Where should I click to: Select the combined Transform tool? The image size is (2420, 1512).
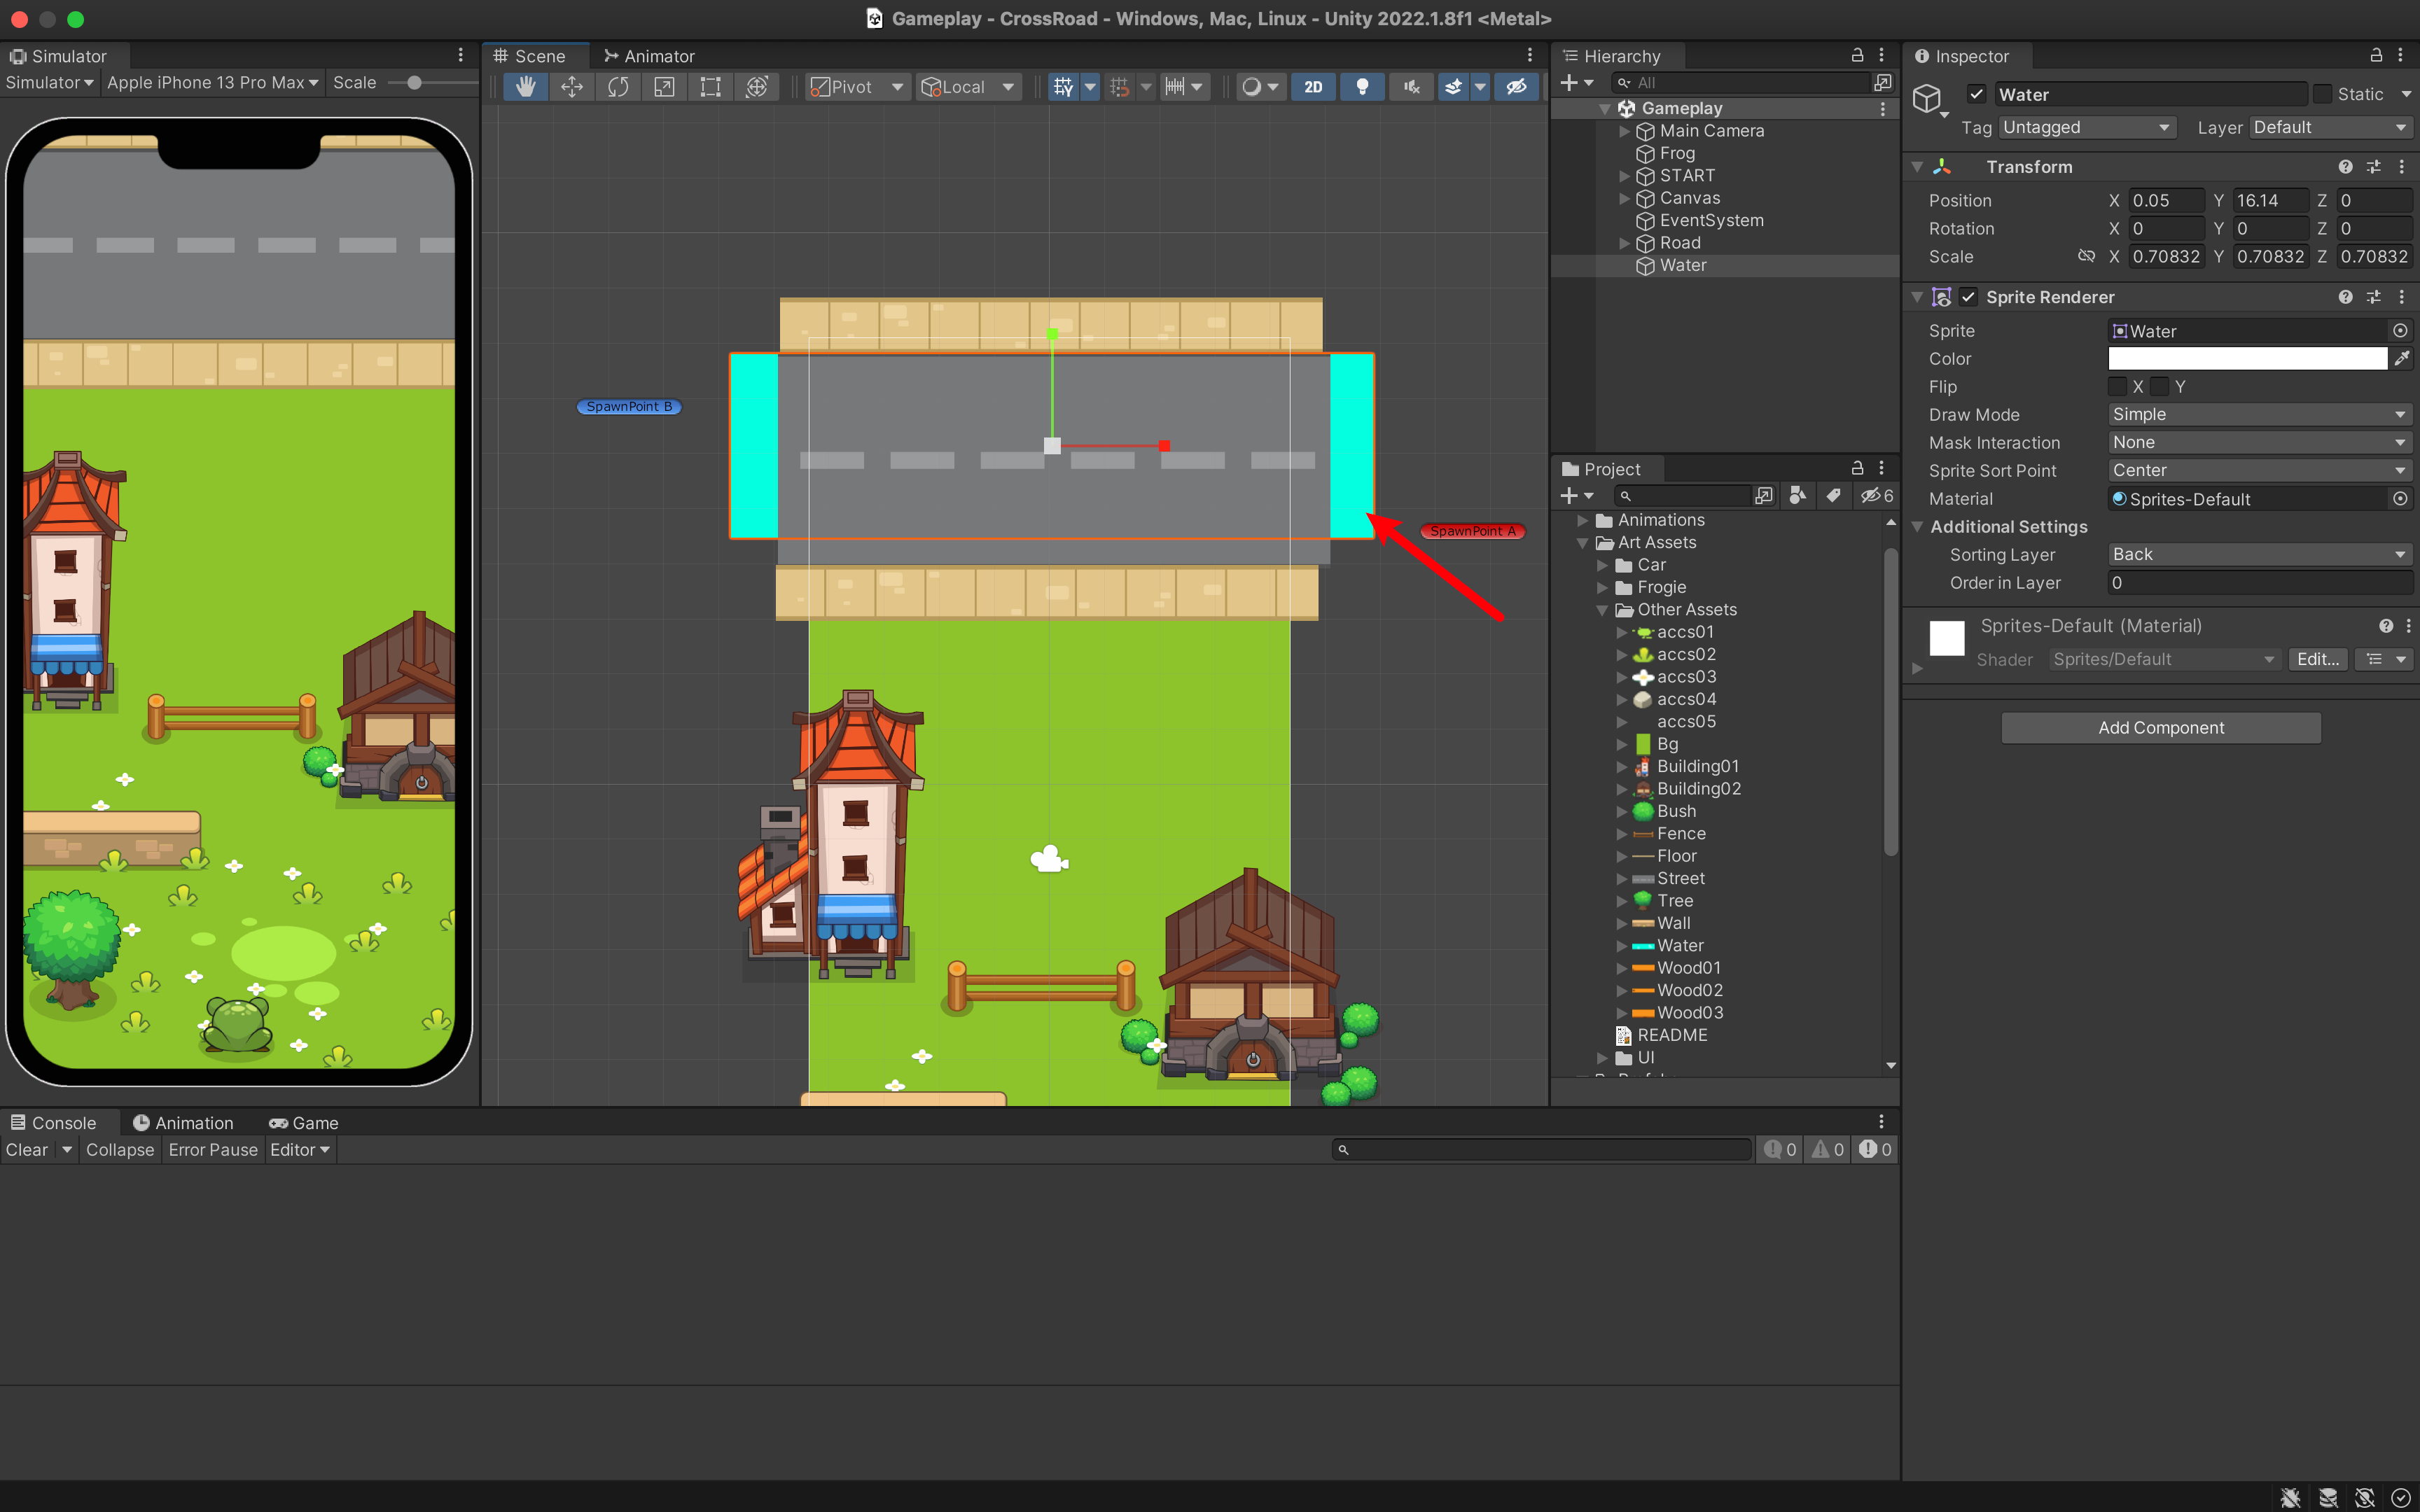click(x=757, y=87)
